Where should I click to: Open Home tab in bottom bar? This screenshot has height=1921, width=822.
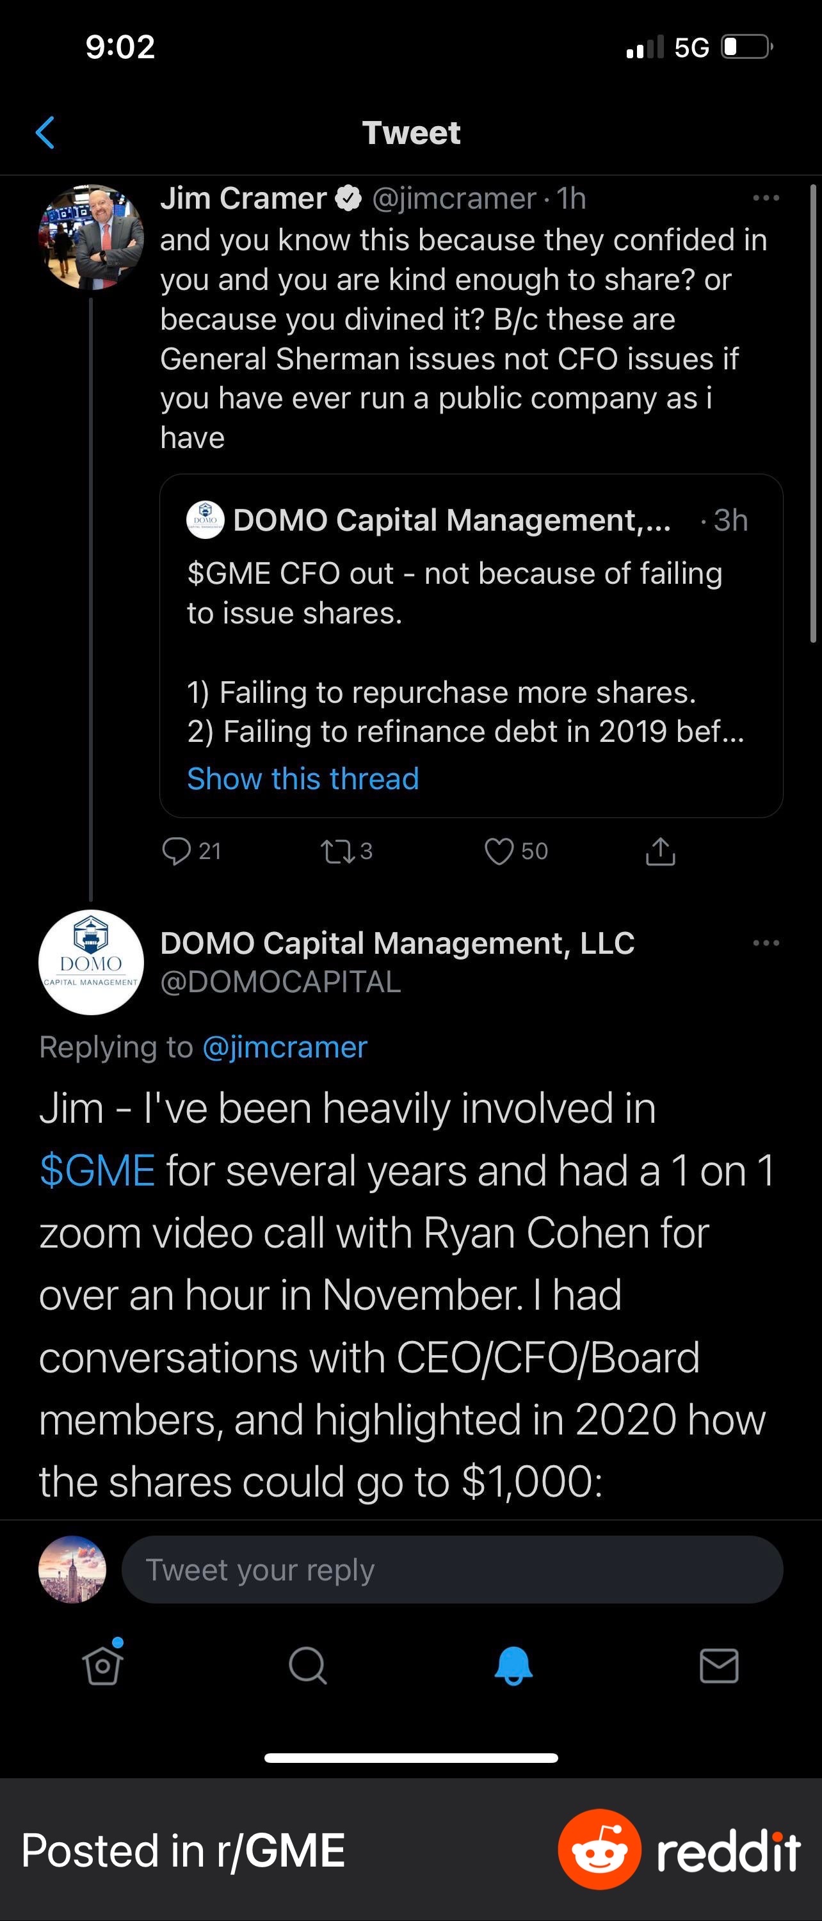click(x=103, y=1665)
